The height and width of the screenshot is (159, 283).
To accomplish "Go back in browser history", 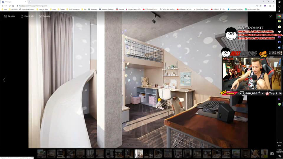I will (x=3, y=6).
